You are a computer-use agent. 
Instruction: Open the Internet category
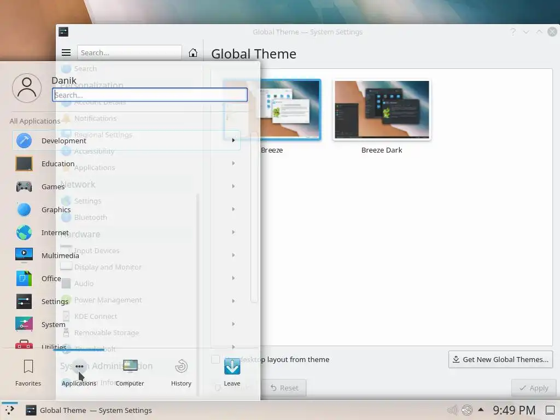126,232
